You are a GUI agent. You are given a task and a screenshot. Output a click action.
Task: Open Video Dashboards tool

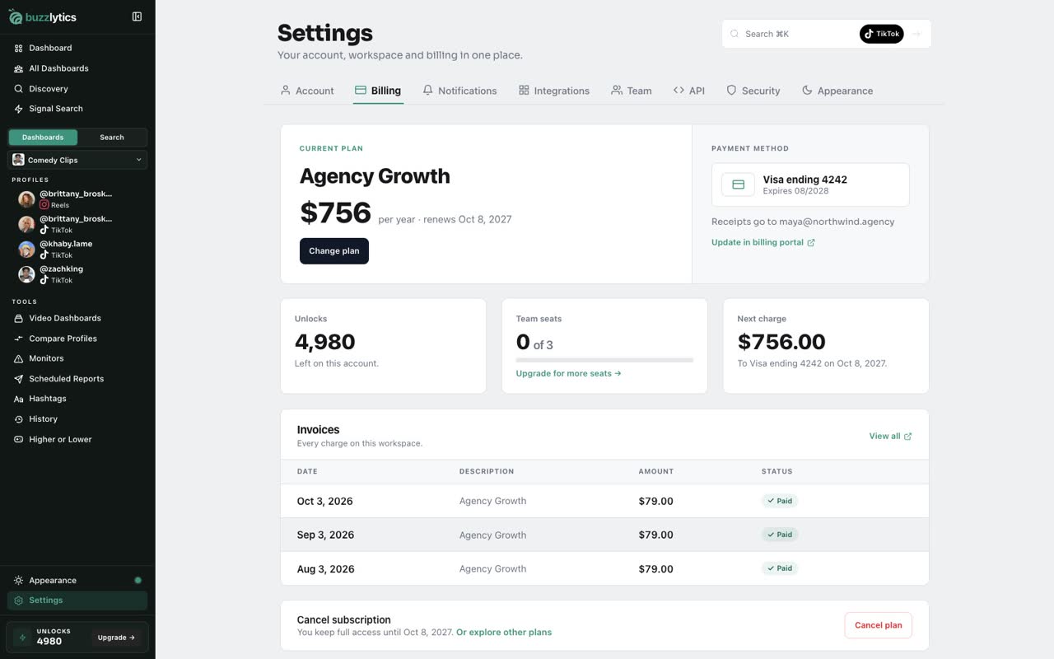[77, 318]
